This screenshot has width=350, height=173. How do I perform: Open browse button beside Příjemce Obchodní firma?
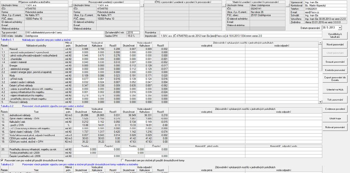71,5
